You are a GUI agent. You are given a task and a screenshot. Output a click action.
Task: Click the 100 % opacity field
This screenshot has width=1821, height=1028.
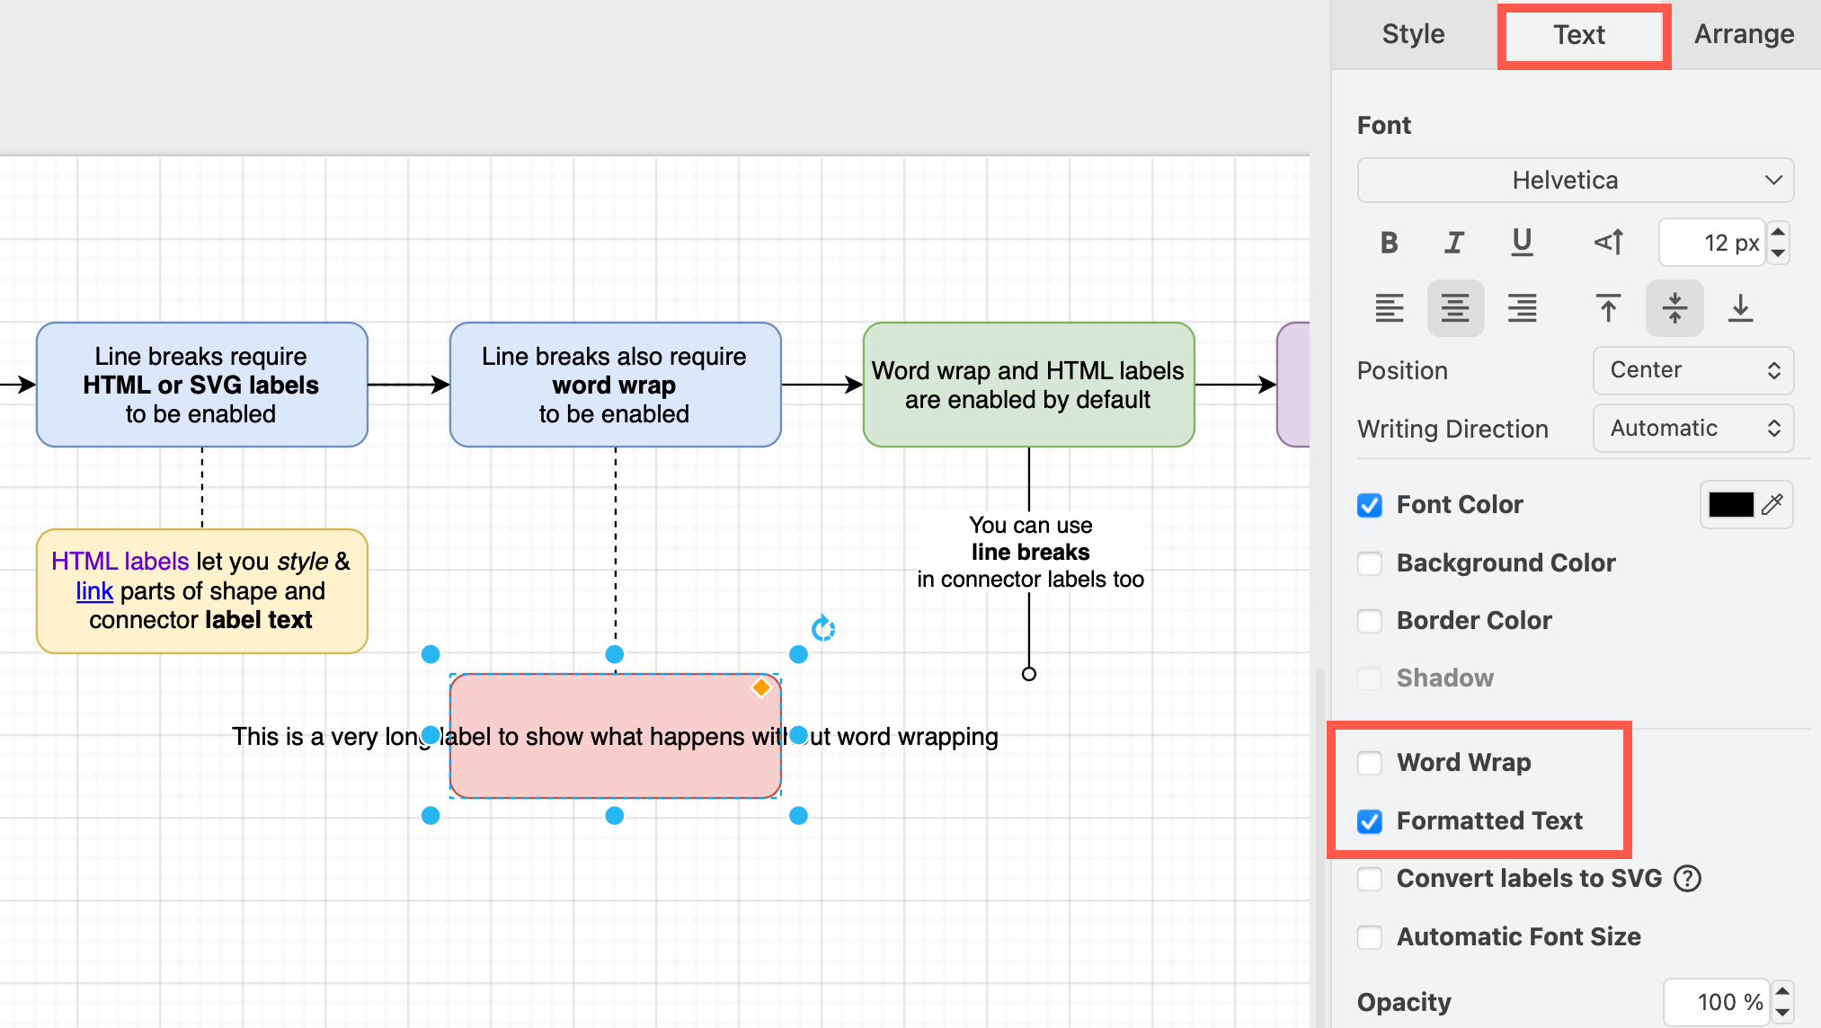(x=1717, y=1002)
